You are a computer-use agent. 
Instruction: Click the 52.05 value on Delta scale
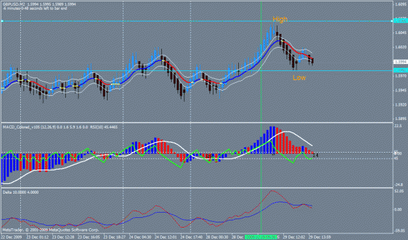pos(399,191)
